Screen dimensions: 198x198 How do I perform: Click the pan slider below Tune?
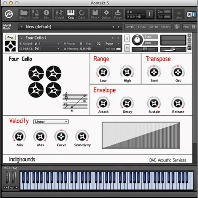tap(145, 49)
